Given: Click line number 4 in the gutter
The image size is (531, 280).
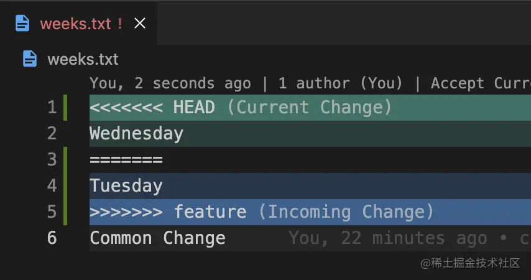Looking at the screenshot, I should click(x=52, y=186).
